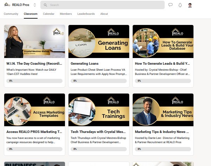Click 'You now have access to a set' description
Image resolution: width=211 pixels, height=166 pixels.
tap(33, 140)
